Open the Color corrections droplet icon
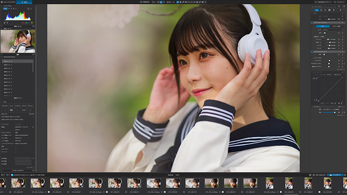This screenshot has height=195, width=347. 321,10
